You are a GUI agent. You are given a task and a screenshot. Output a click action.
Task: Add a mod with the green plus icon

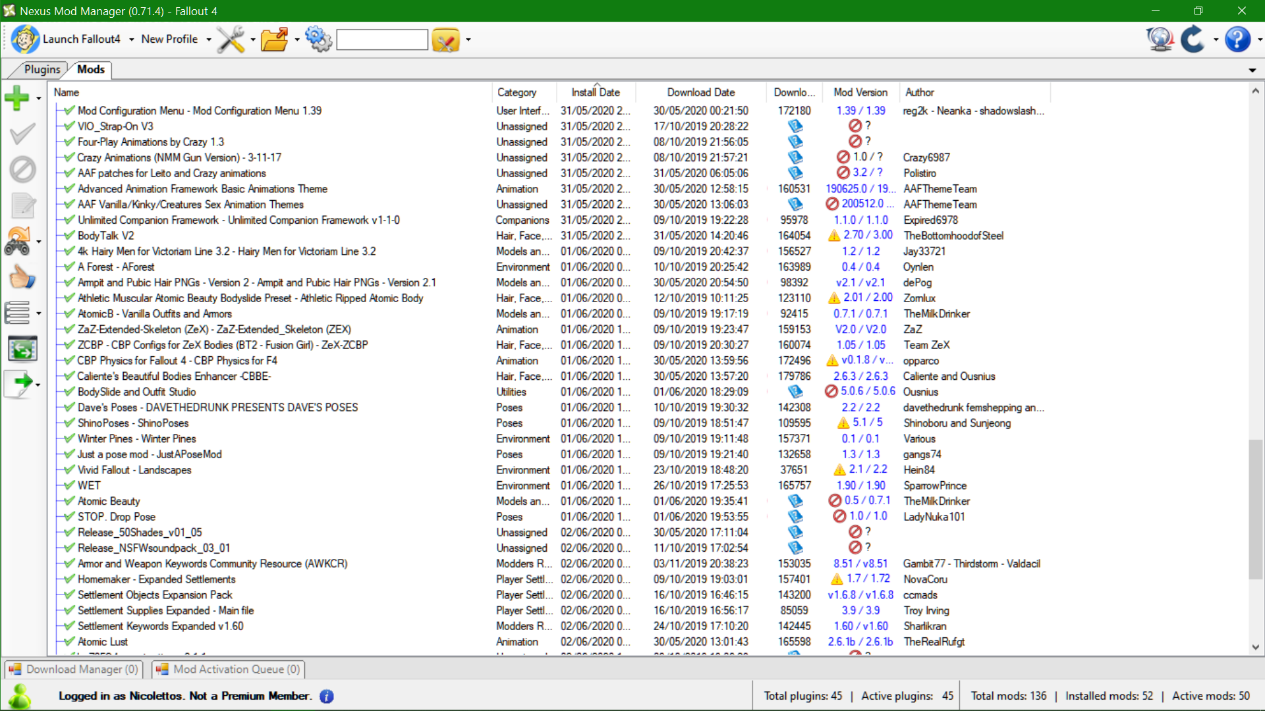(17, 98)
